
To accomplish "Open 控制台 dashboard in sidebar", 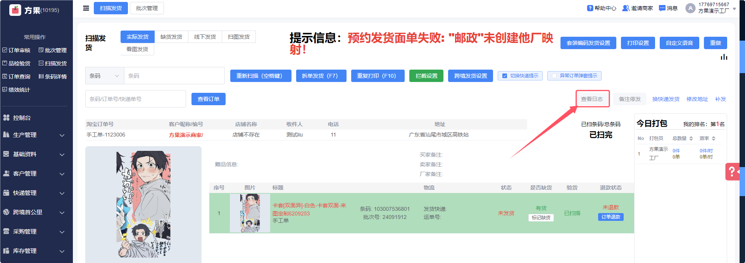I will (x=22, y=118).
